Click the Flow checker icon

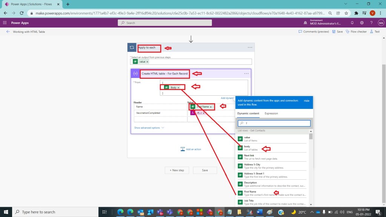[x=348, y=32]
